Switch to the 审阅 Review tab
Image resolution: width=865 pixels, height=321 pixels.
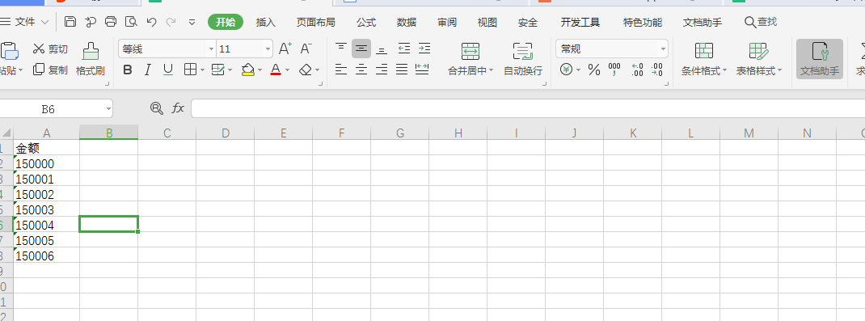pyautogui.click(x=447, y=22)
